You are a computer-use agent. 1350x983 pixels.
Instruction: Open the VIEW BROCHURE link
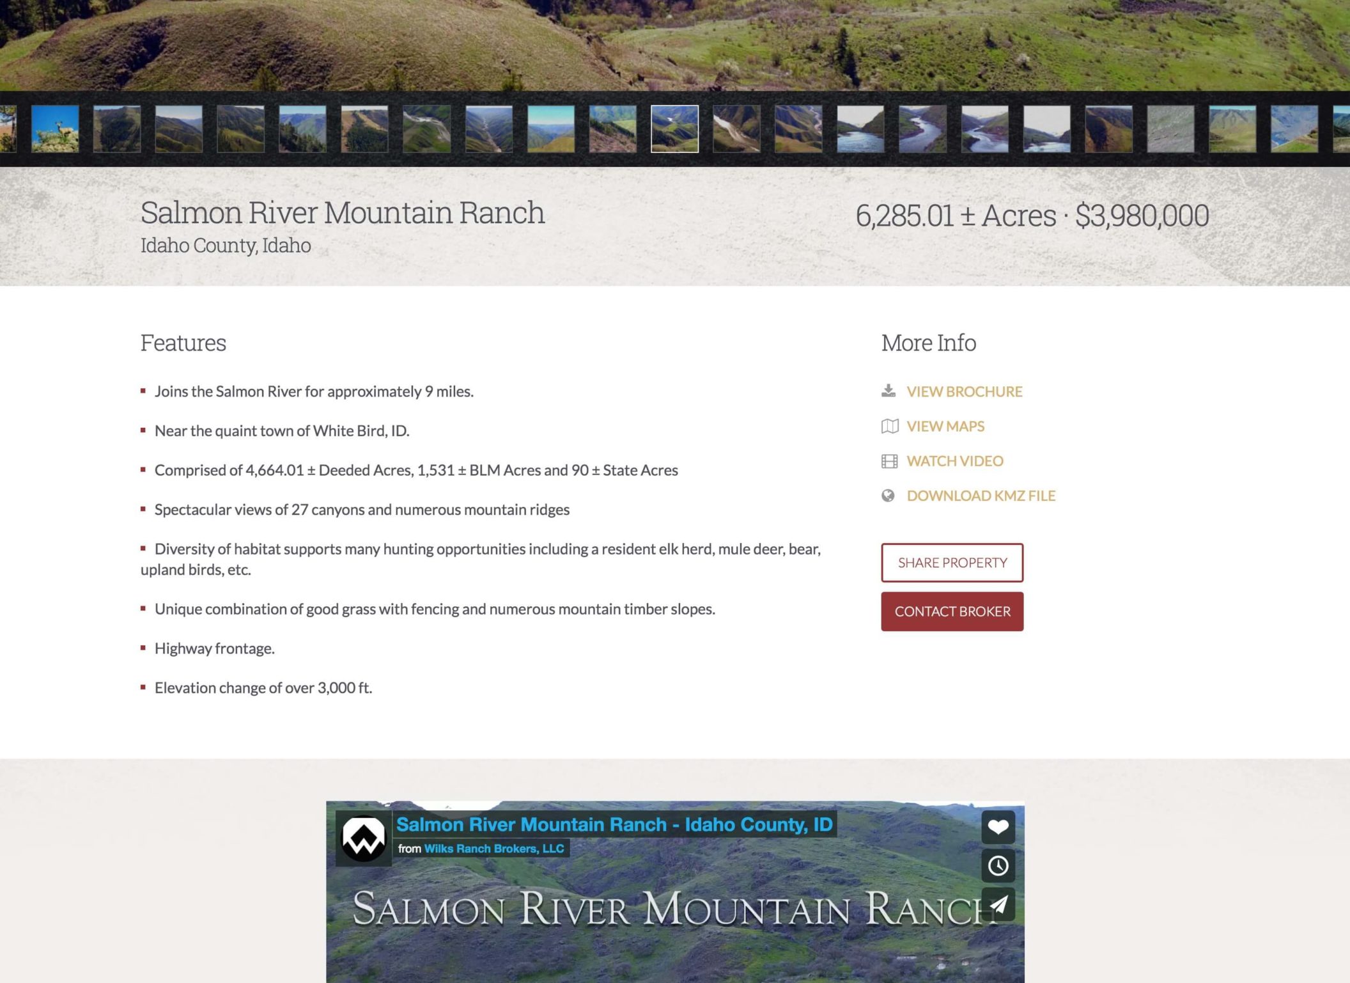(964, 391)
